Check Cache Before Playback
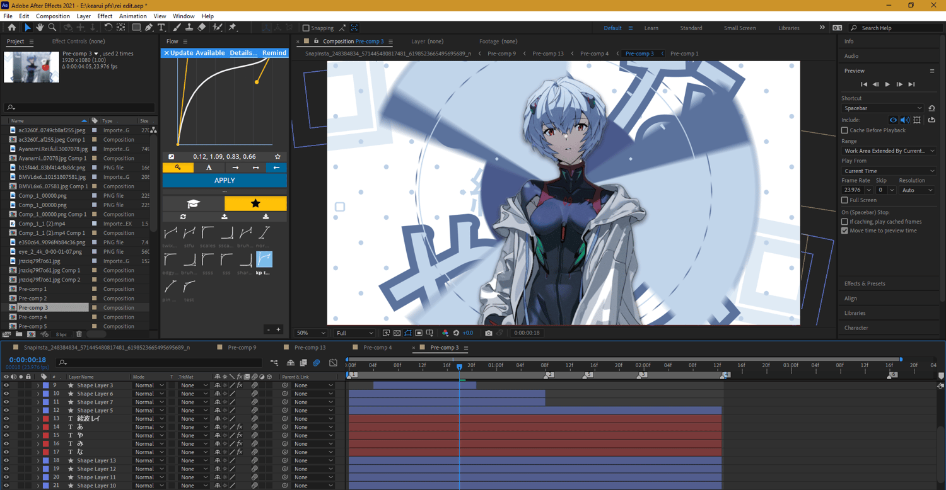 [844, 130]
